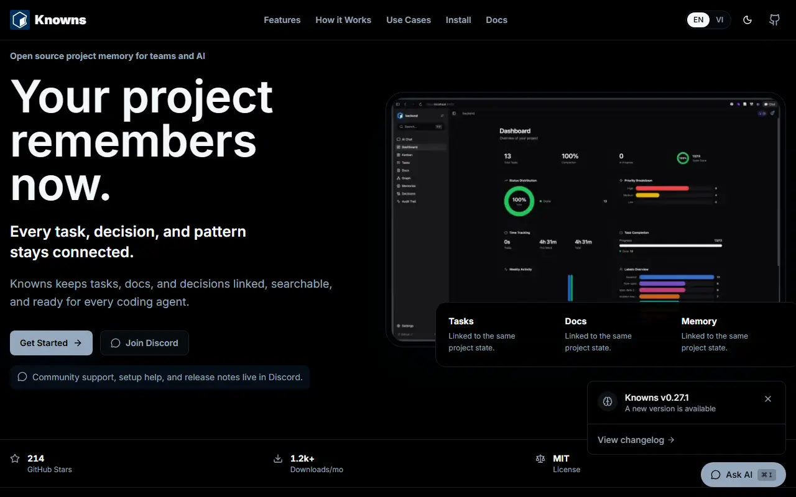Screen dimensions: 796x497
Task: Click the Docs card heading below the preview
Action: click(576, 321)
